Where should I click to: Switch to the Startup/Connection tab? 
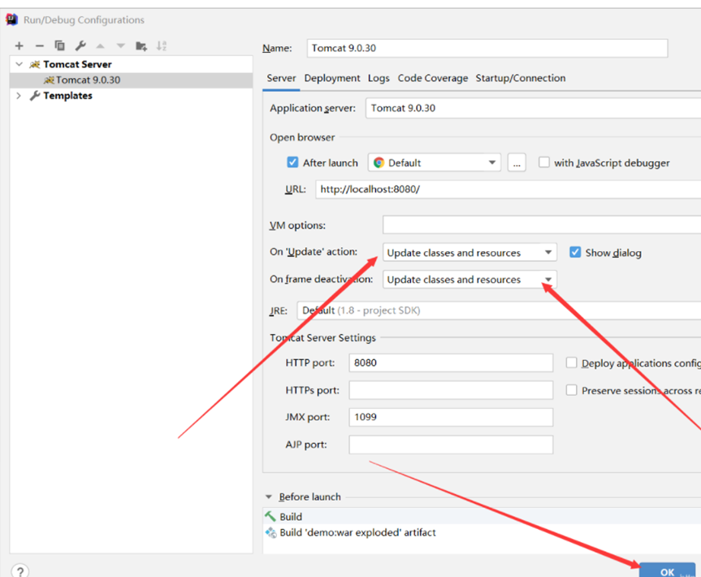(x=521, y=78)
